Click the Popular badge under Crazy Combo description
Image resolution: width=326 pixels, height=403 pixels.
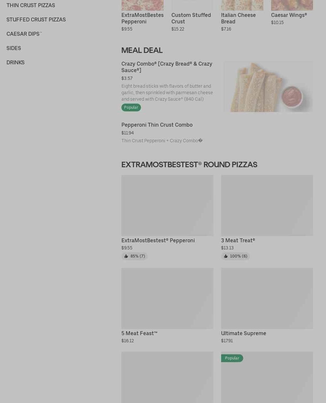point(131,107)
